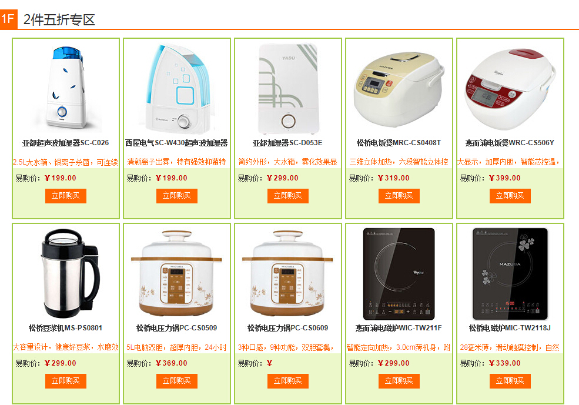Open the 西屋电气SC-W430 humidifier image
This screenshot has width=579, height=405.
(x=177, y=89)
